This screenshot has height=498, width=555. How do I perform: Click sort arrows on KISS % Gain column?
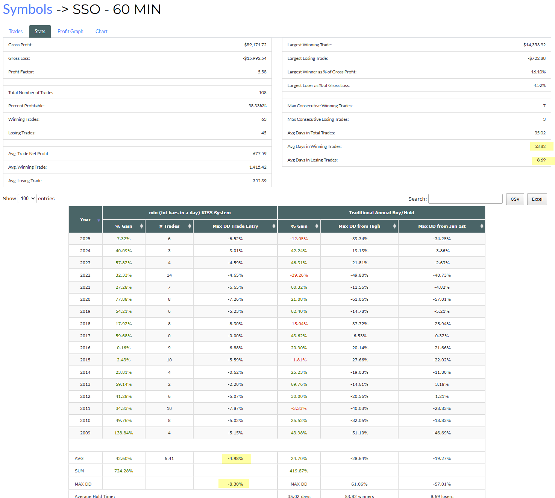pyautogui.click(x=141, y=226)
